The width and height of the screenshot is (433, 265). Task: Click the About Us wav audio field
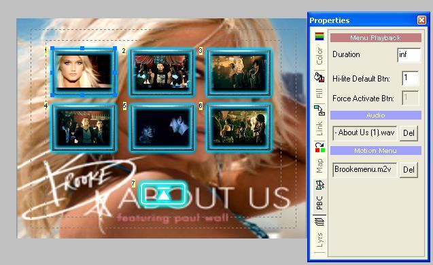[x=365, y=133]
